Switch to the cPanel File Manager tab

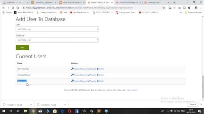(128, 3)
